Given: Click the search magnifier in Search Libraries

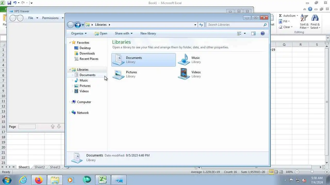Looking at the screenshot, I should click(265, 25).
